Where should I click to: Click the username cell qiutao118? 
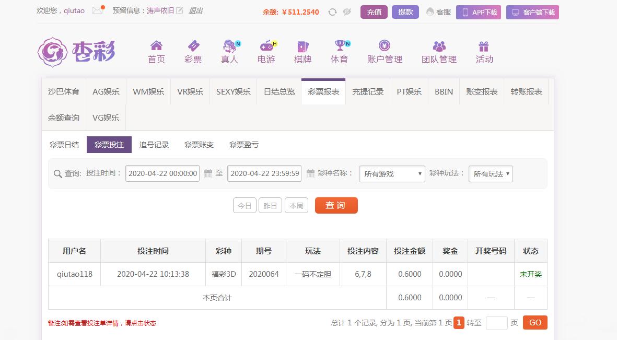coord(74,274)
